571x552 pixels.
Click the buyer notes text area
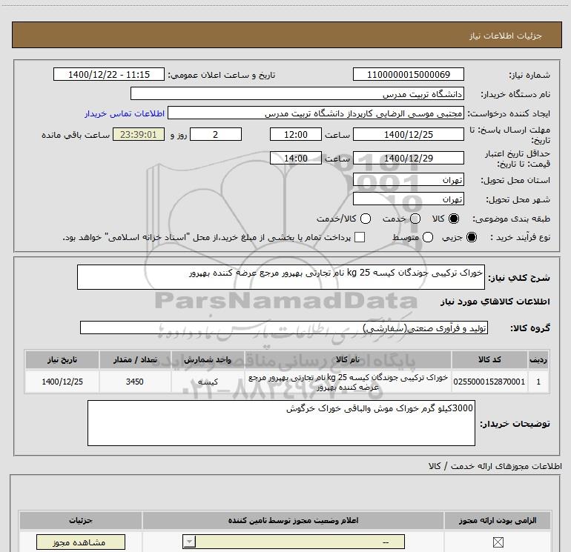coord(281,423)
